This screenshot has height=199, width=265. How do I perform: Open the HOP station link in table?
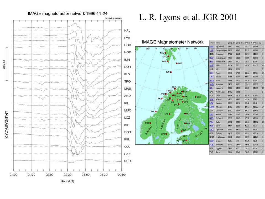tap(211, 58)
